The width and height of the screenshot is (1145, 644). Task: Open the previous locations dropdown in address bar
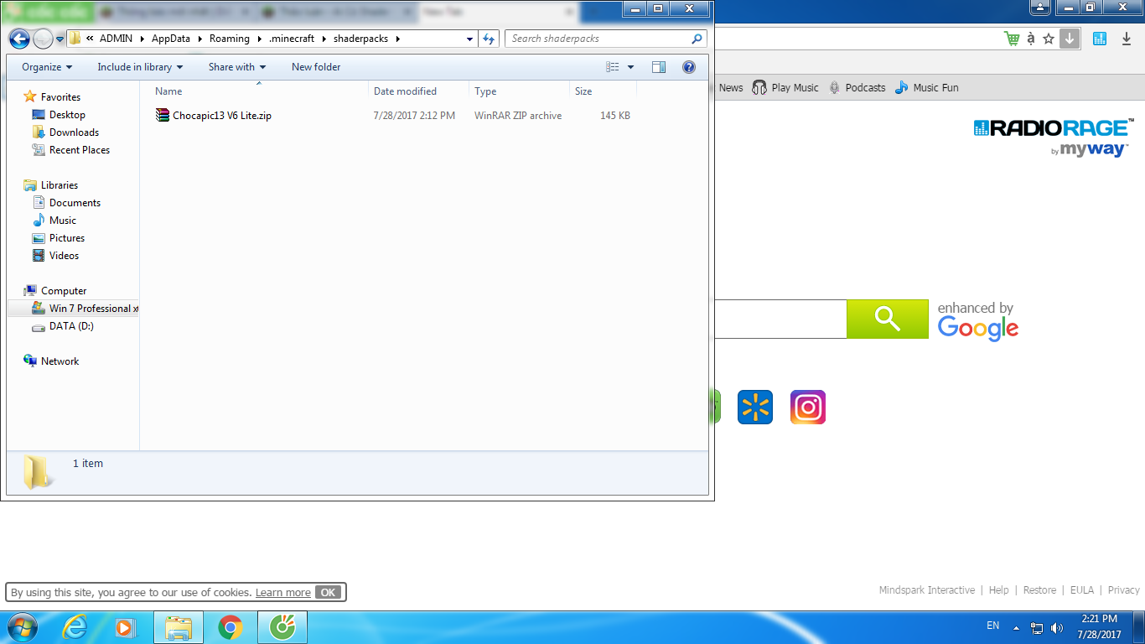tap(469, 39)
